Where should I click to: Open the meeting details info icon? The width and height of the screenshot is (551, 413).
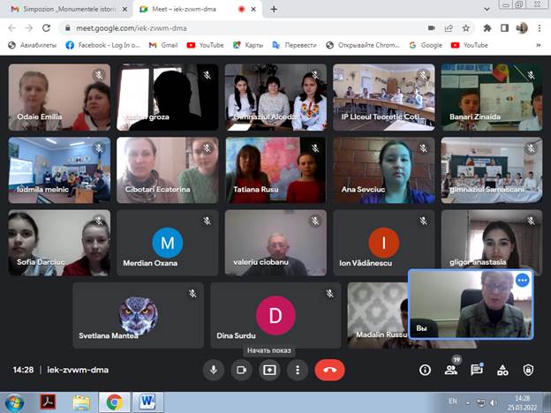tap(425, 370)
